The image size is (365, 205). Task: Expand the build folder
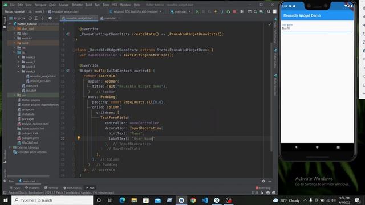(x=14, y=43)
